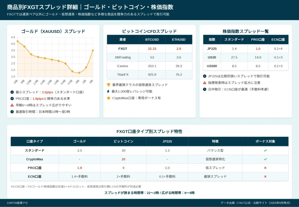The width and height of the screenshot is (299, 207).
Task: Click the warning triangle beside 早朝6〜8時
Action: (12, 105)
